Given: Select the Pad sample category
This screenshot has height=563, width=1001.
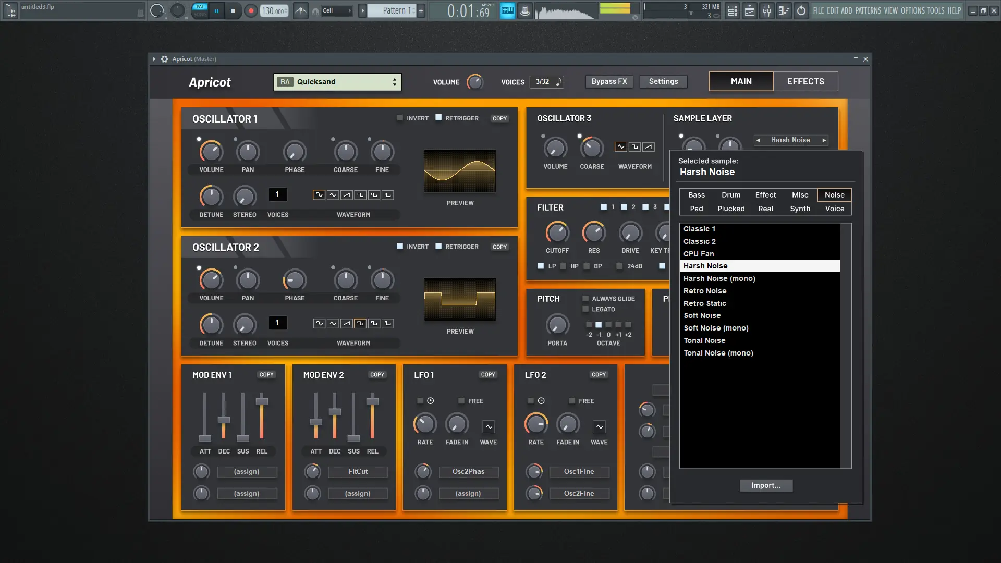Looking at the screenshot, I should tap(697, 209).
